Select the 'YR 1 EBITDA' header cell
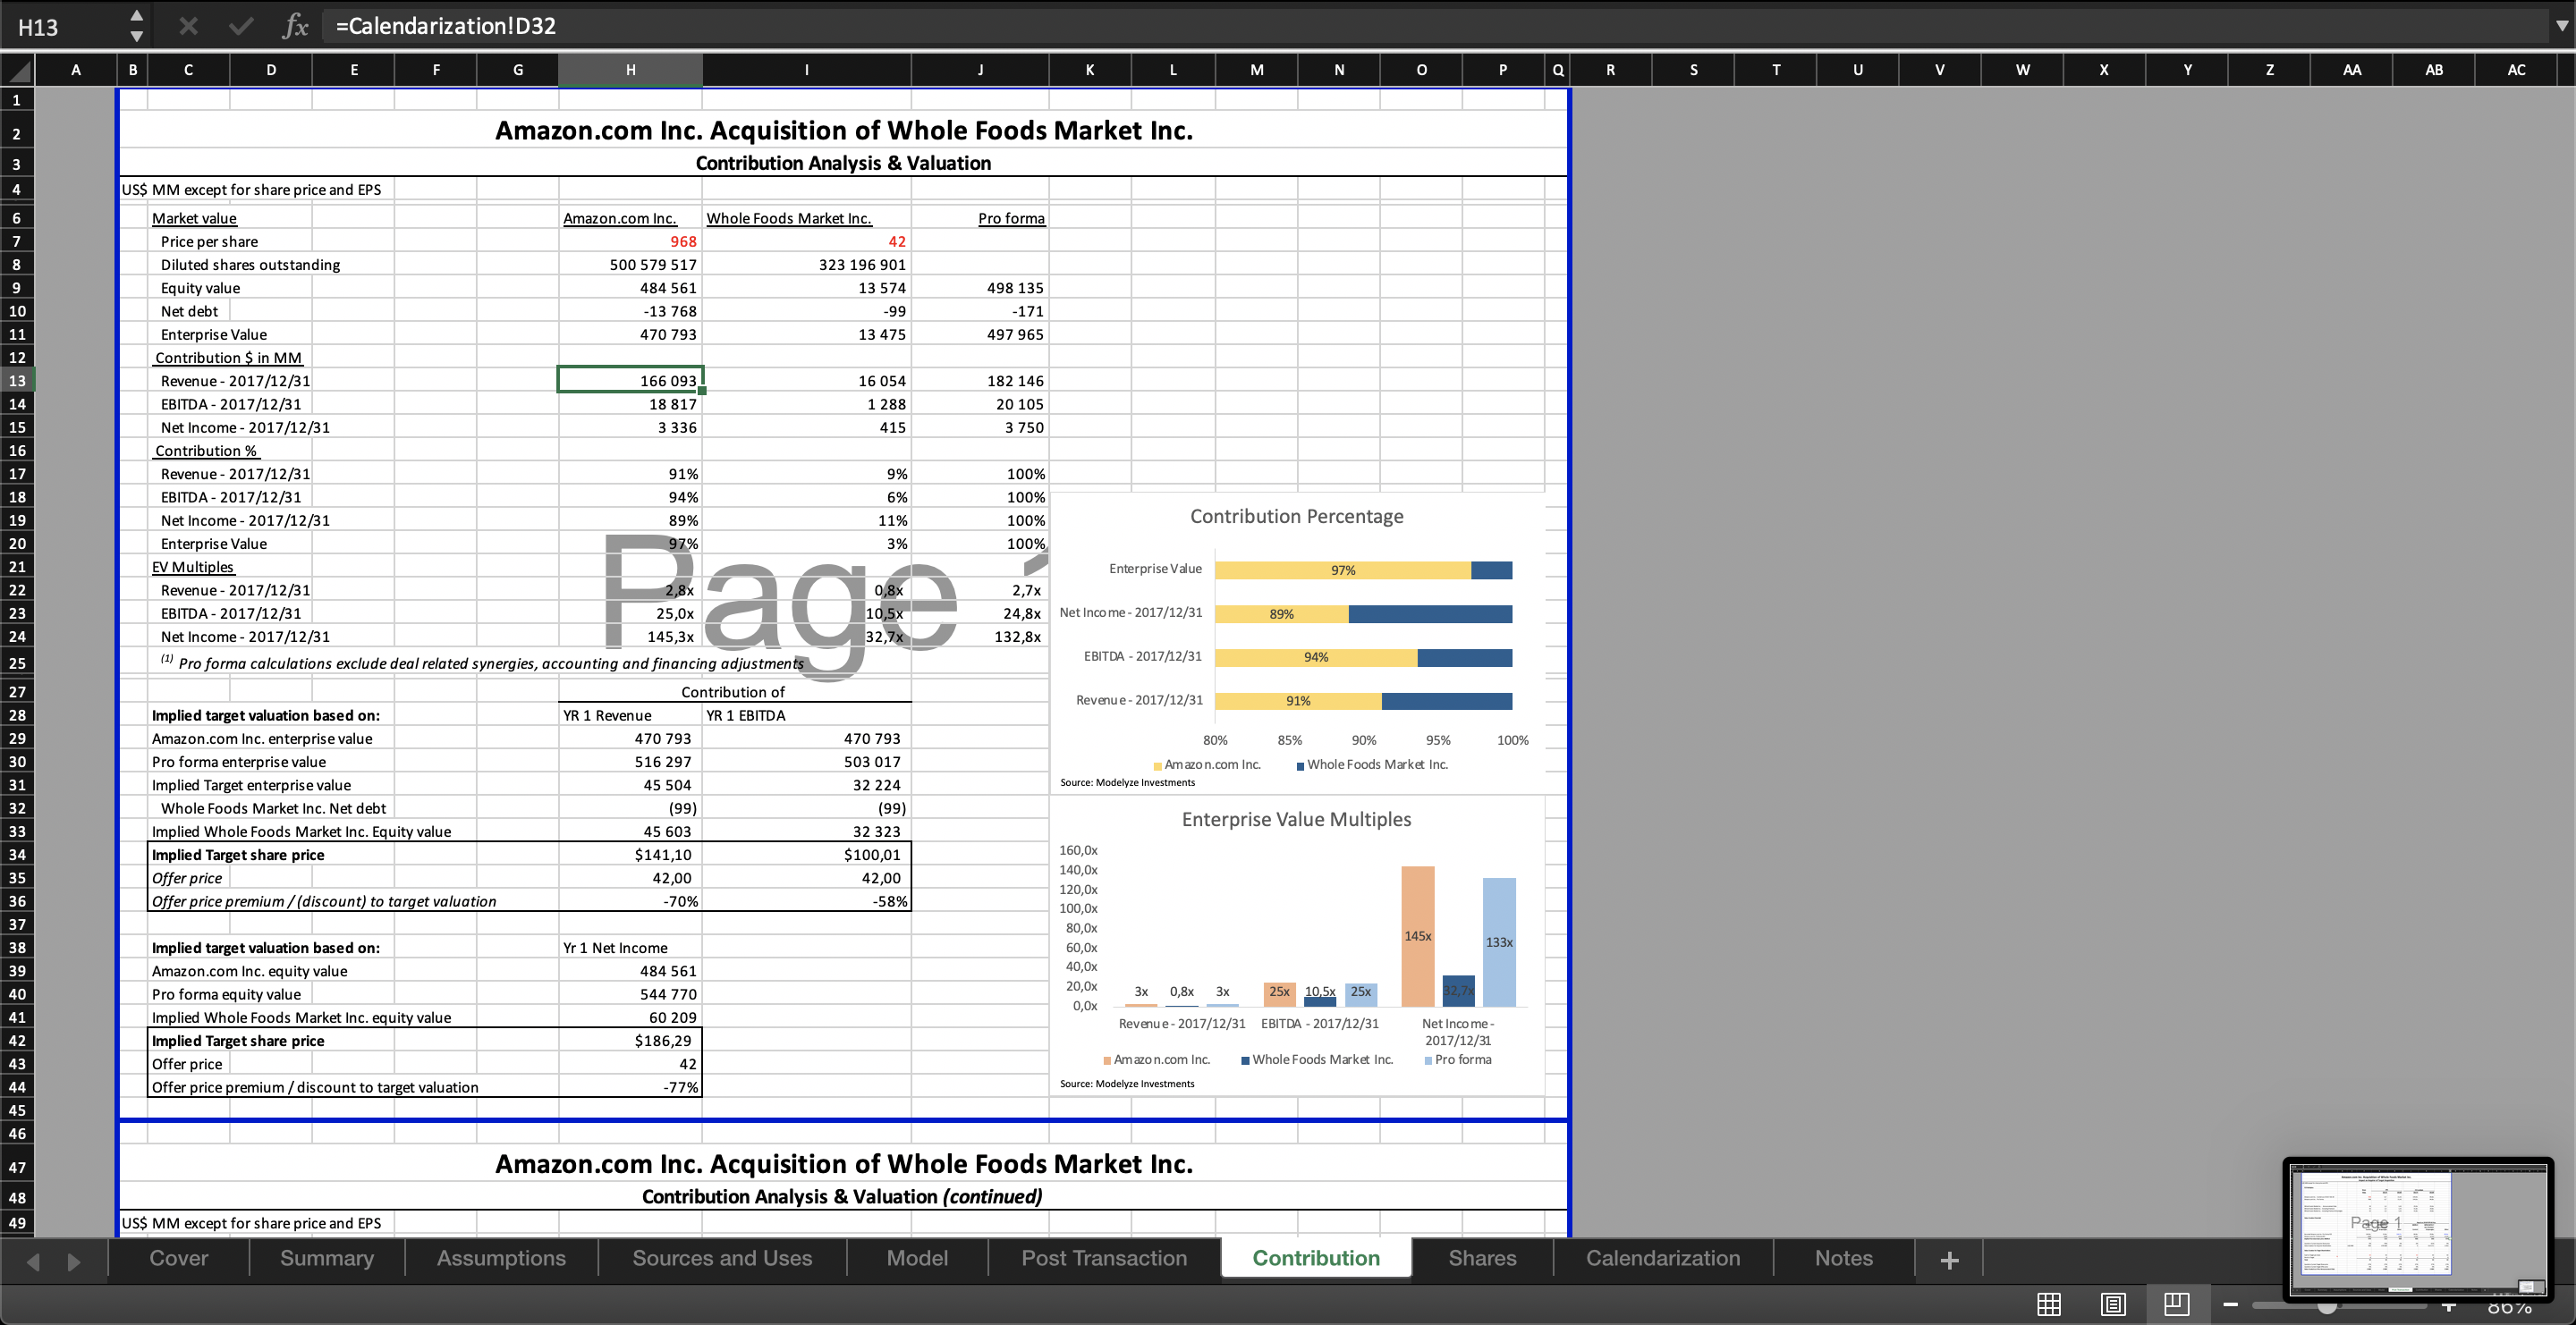Image resolution: width=2576 pixels, height=1325 pixels. click(x=806, y=715)
